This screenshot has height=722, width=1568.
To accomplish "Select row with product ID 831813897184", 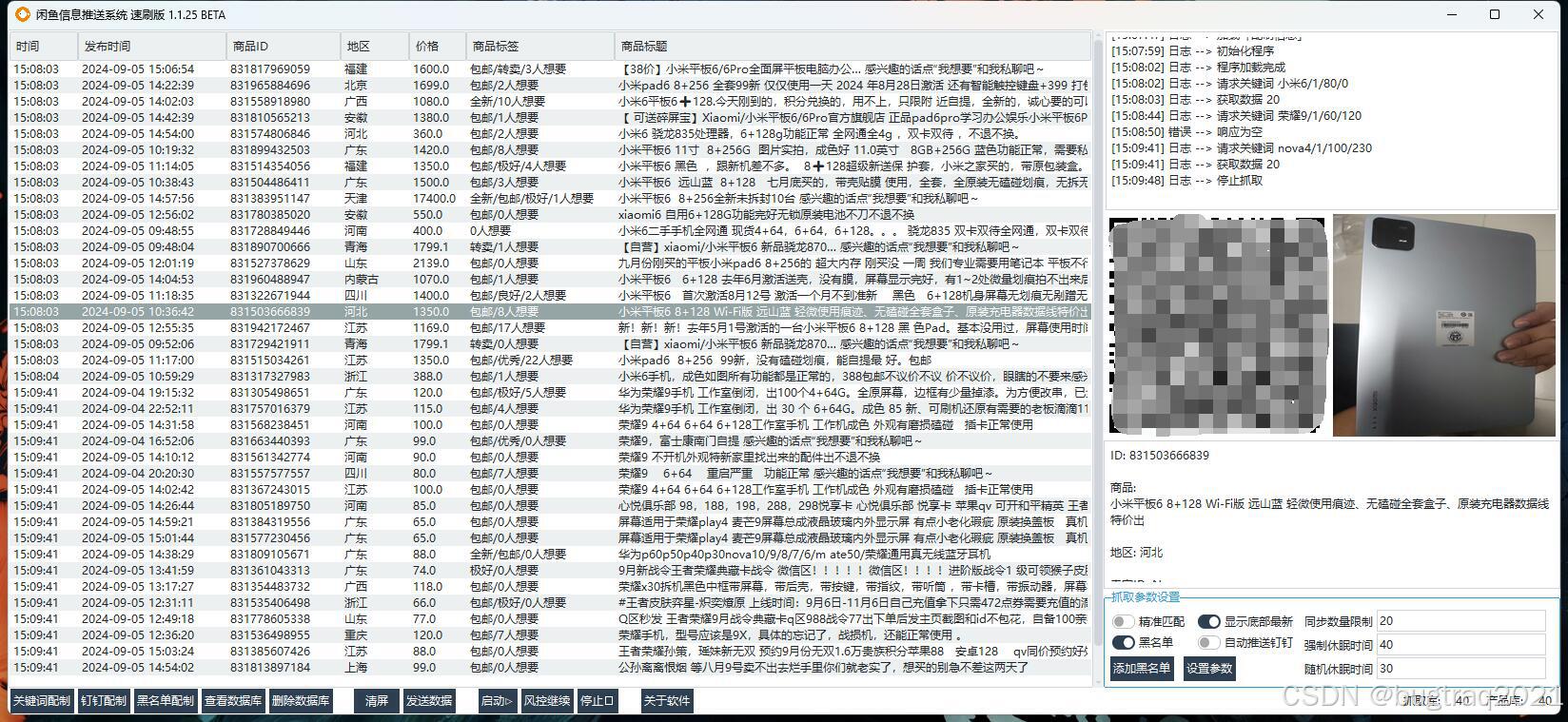I will [550, 668].
